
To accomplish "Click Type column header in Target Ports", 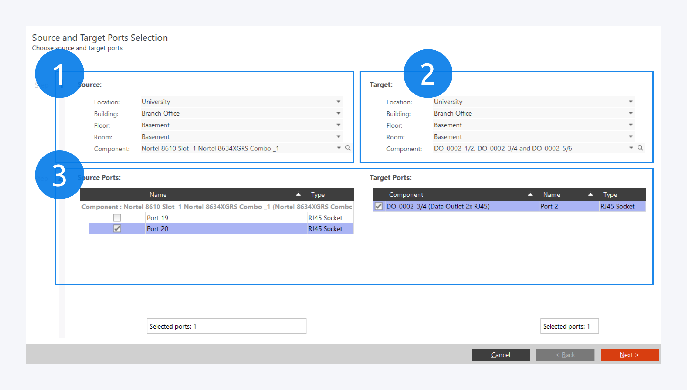I will (x=610, y=194).
